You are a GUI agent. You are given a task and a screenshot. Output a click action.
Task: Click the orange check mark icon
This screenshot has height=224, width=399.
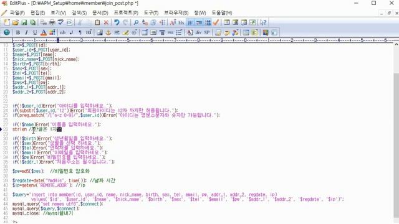click(216, 22)
